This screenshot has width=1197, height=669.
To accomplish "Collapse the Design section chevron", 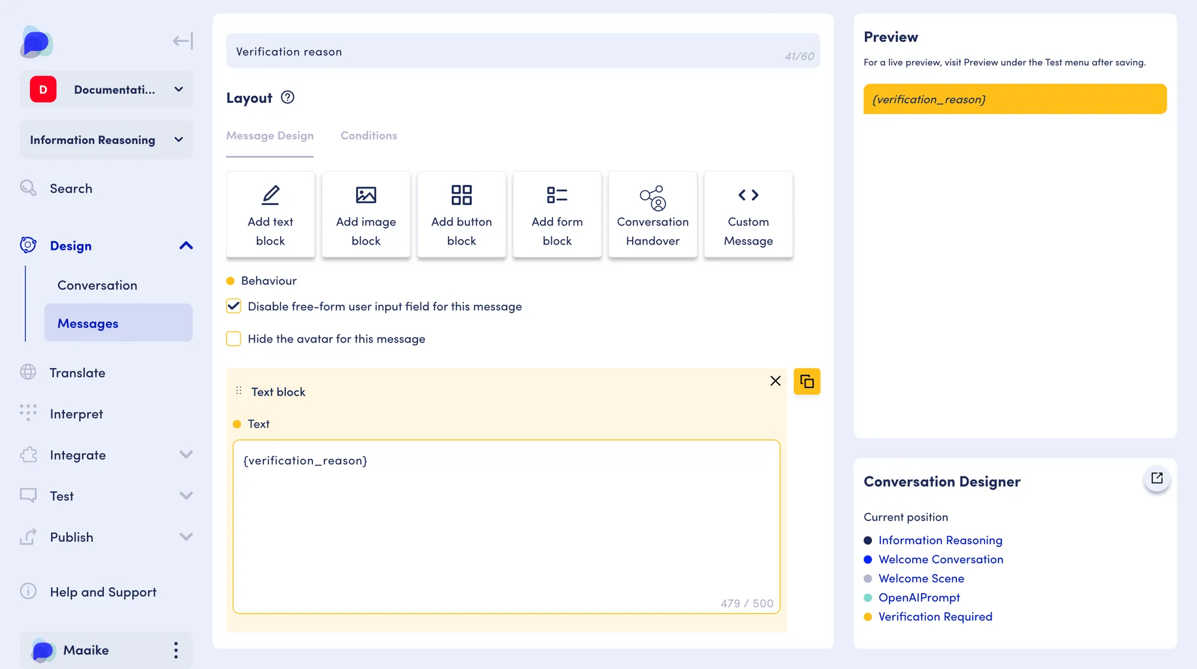I will point(186,246).
